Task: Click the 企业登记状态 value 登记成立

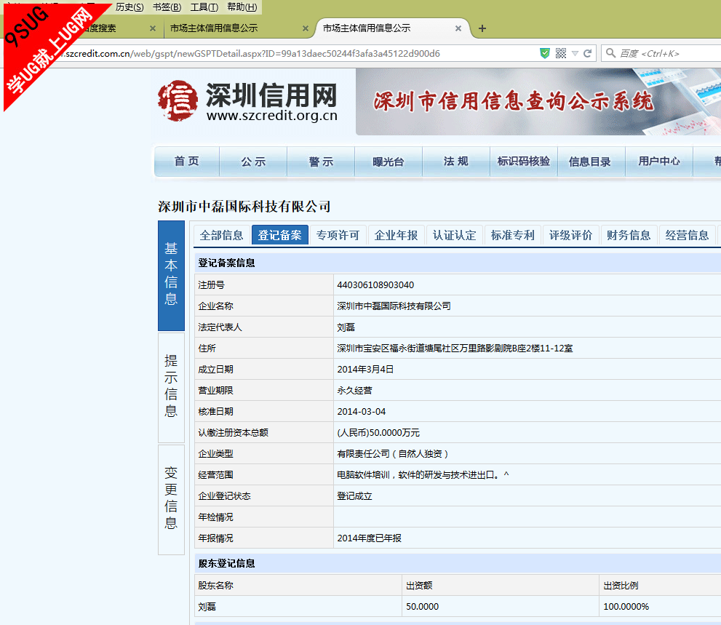Action: pos(354,496)
